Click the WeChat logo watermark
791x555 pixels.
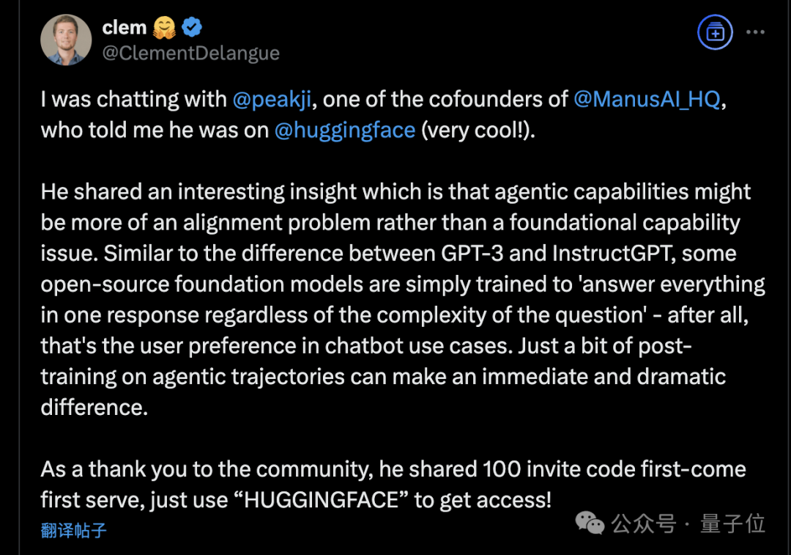point(590,523)
